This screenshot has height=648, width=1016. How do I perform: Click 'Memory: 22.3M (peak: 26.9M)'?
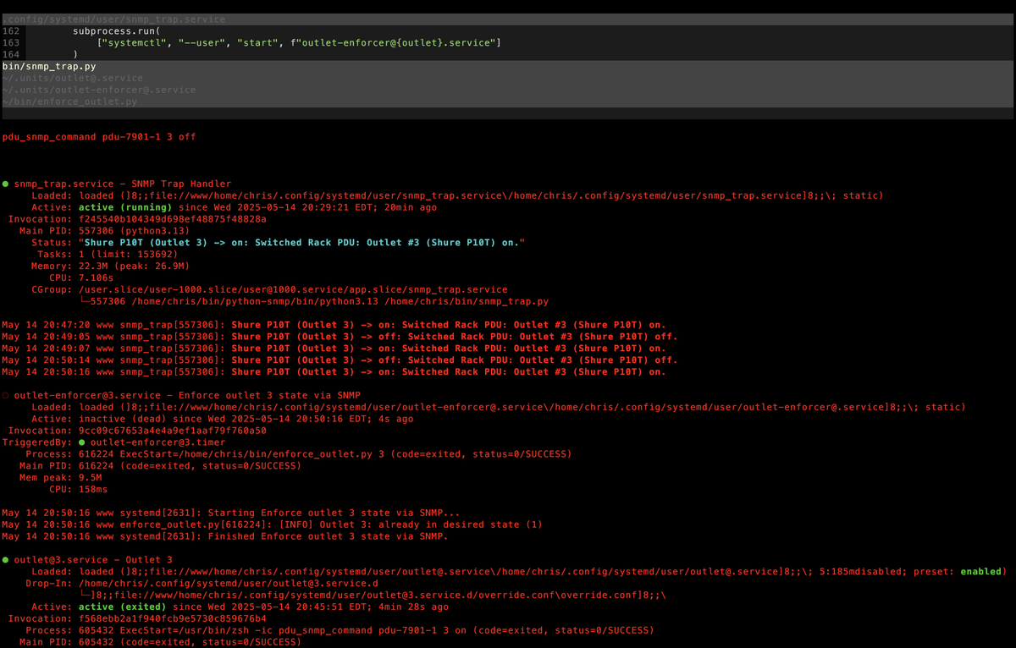110,266
